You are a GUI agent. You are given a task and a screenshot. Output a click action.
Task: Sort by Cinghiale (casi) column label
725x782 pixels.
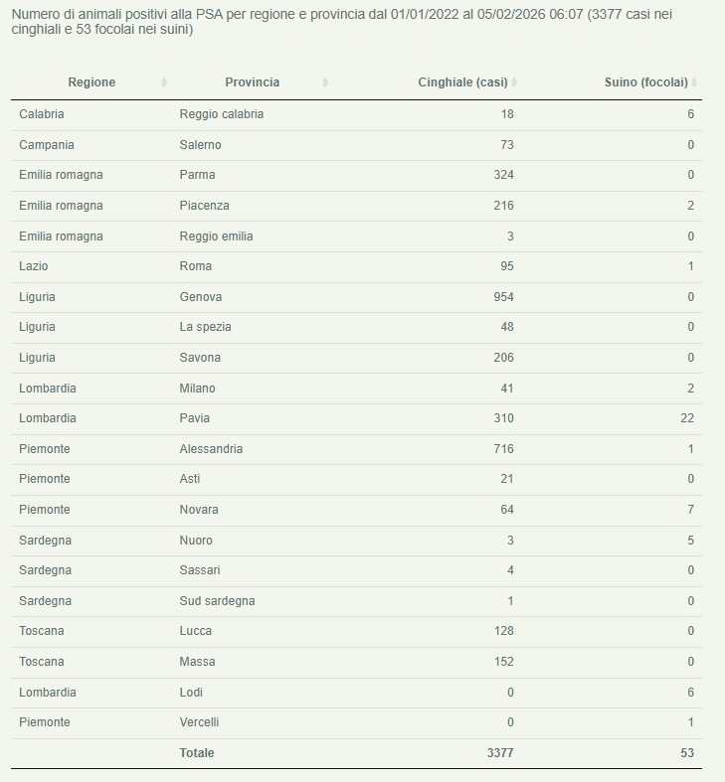point(462,82)
